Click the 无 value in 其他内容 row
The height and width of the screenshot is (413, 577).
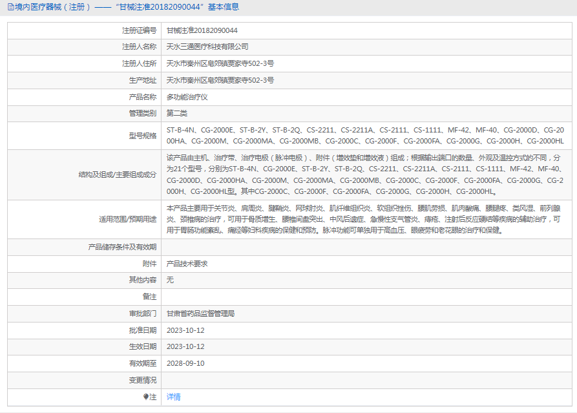(170, 280)
